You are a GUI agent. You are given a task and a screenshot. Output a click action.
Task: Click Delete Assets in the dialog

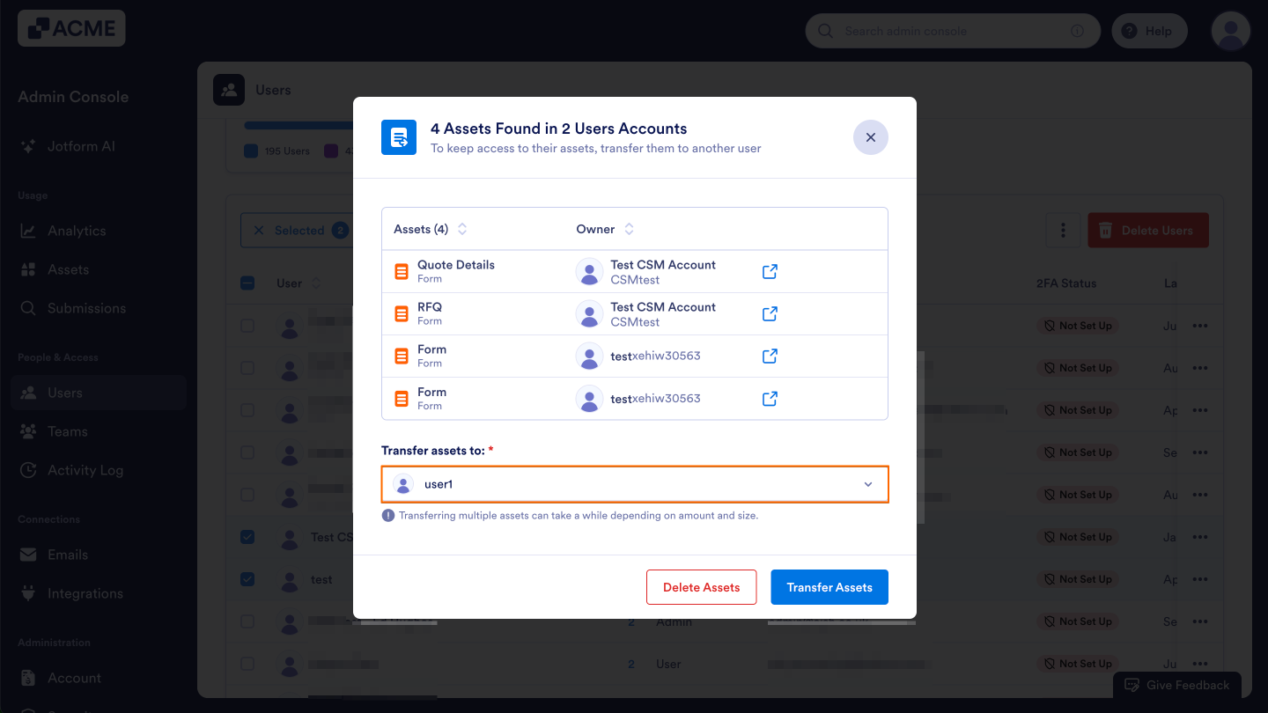click(x=701, y=587)
